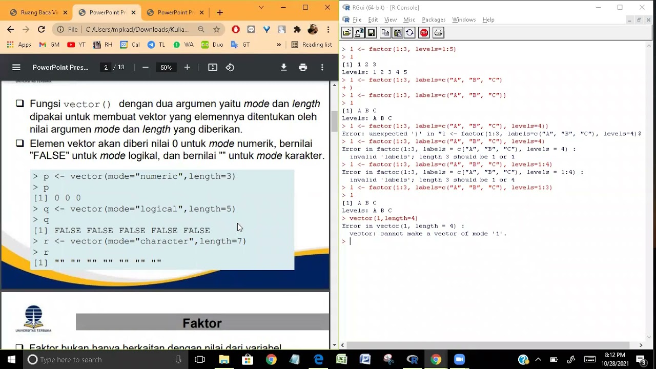
Task: Open GT Google Translate bookmark
Action: pos(240,45)
